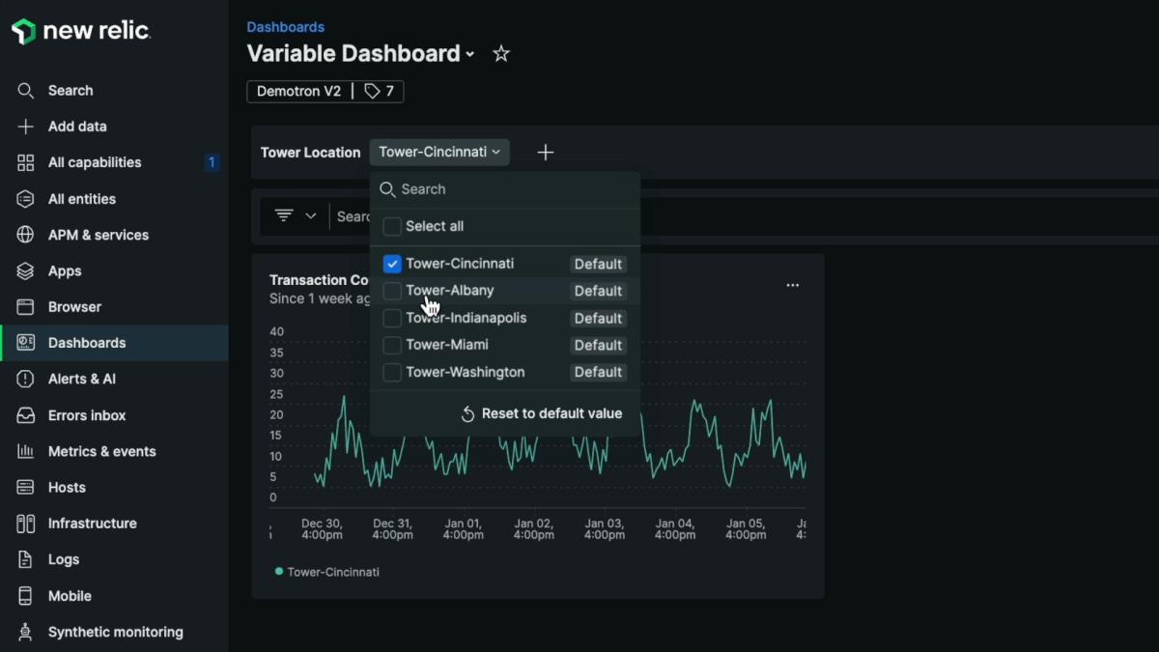Click the star icon to favorite dashboard

(x=500, y=54)
